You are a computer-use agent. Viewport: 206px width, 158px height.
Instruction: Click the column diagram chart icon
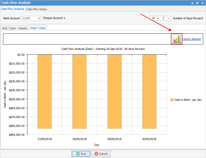pos(177,39)
